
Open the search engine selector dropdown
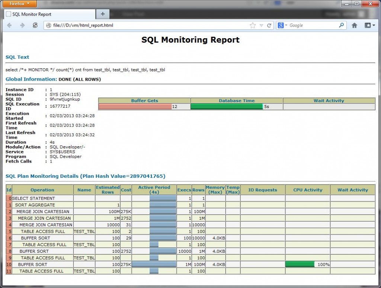282,25
